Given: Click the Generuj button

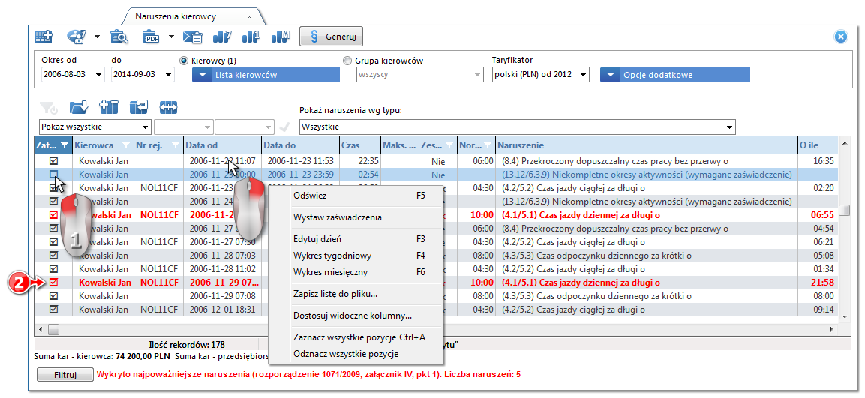Looking at the screenshot, I should 331,37.
